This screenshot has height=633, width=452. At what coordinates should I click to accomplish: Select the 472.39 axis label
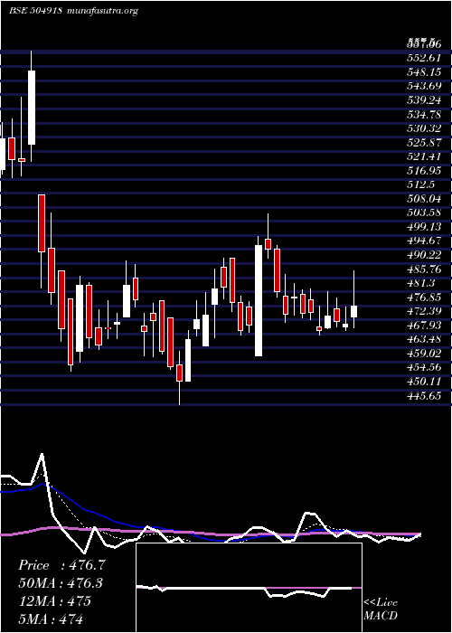pos(423,311)
